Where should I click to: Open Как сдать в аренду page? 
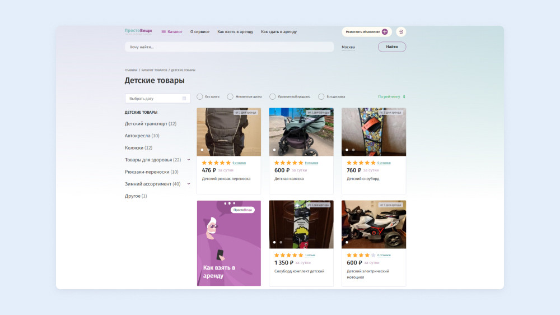click(279, 32)
